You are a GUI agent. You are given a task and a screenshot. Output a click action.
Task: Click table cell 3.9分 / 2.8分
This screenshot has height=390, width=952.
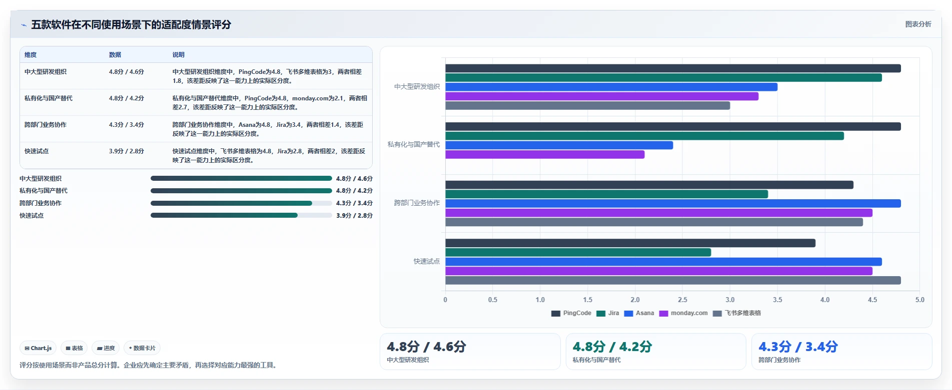coord(127,151)
